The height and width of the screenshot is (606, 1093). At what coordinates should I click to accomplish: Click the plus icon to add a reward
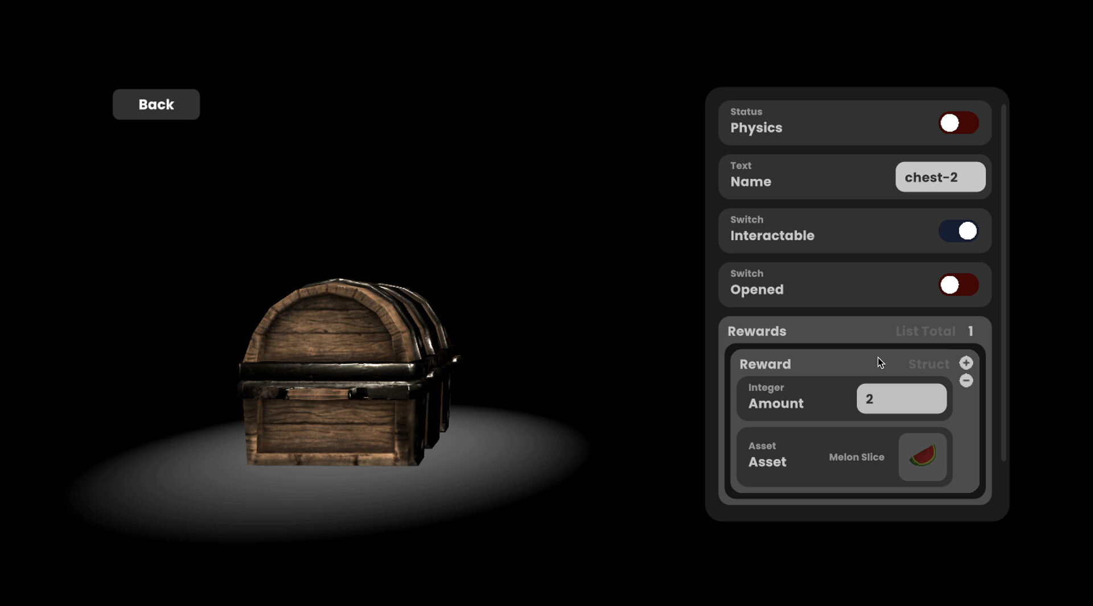point(966,362)
